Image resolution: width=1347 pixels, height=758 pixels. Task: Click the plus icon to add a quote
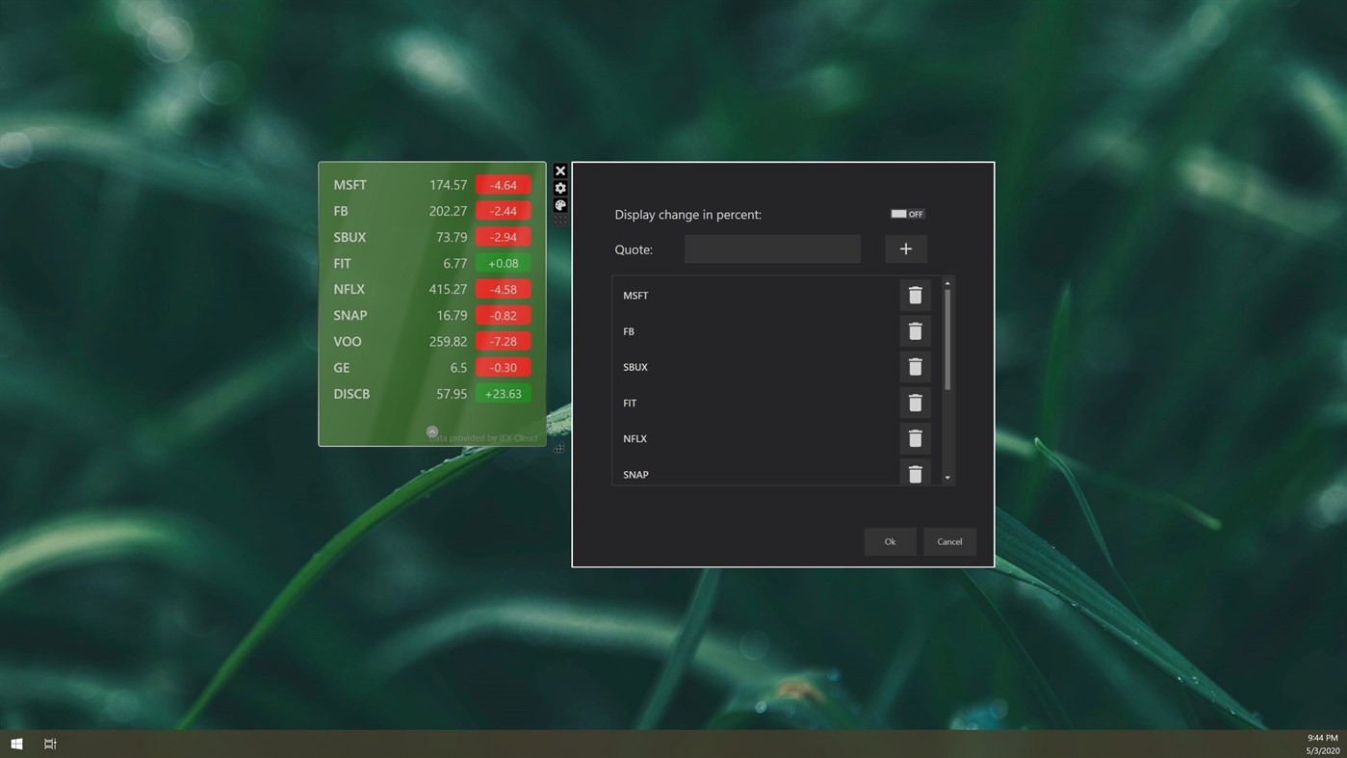pyautogui.click(x=904, y=248)
